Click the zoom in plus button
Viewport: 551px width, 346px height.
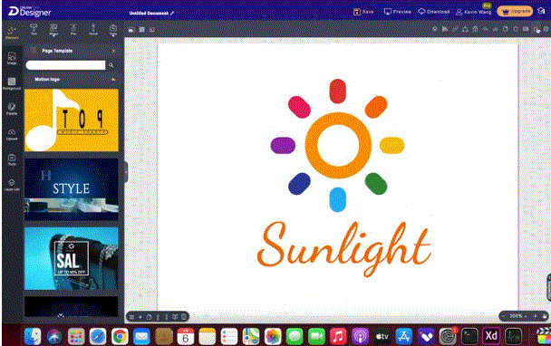(536, 316)
